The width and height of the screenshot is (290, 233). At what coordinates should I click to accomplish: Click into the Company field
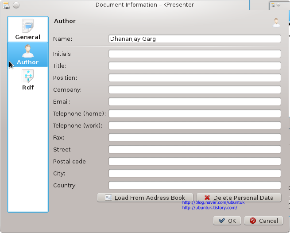[194, 90]
